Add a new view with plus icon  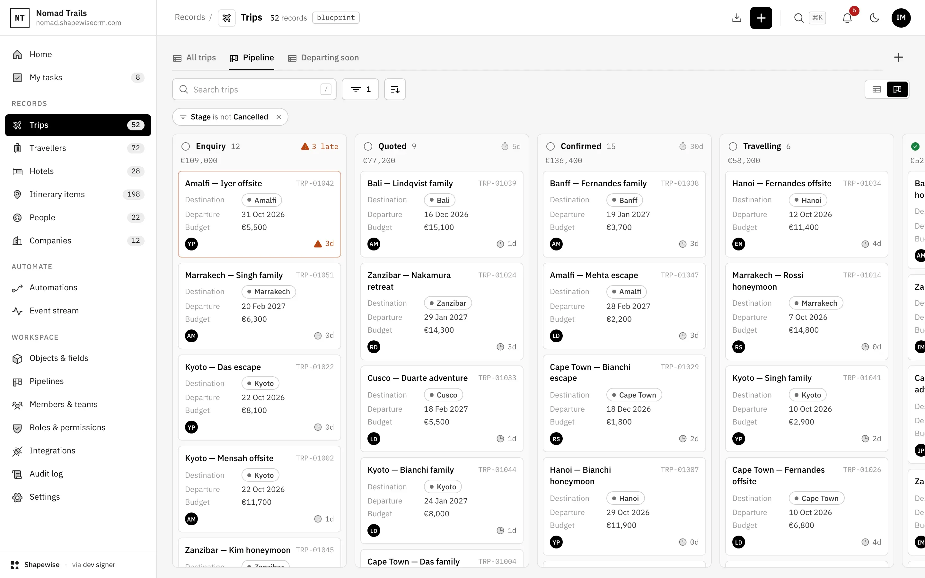pos(898,57)
